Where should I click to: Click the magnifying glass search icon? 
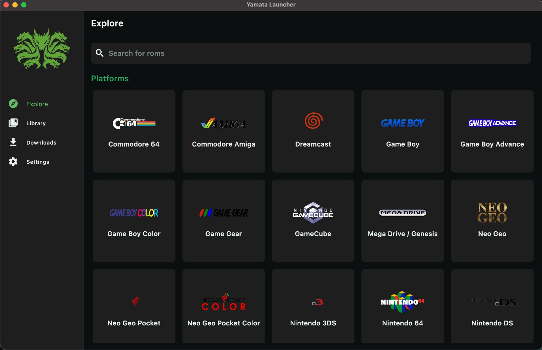100,53
